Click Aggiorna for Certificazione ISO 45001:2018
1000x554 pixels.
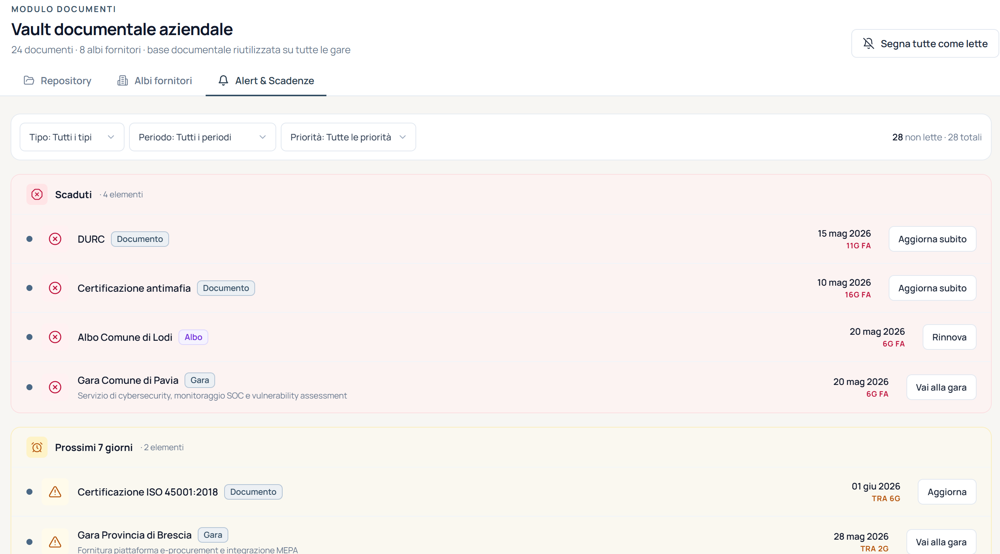point(947,492)
